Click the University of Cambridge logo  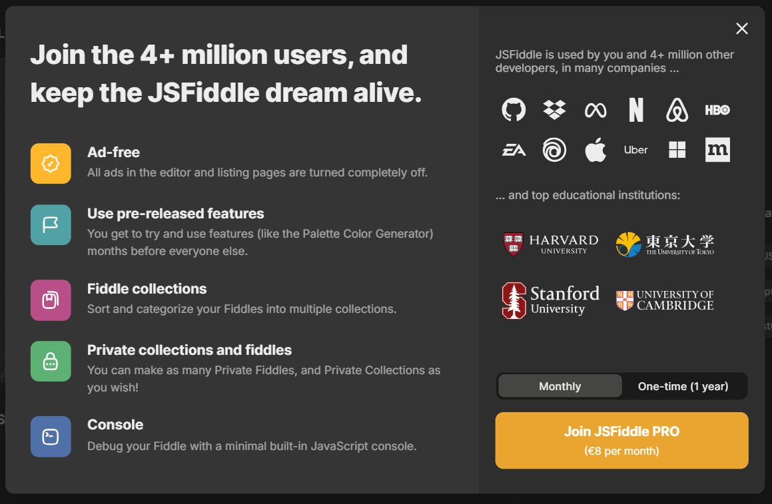point(665,300)
